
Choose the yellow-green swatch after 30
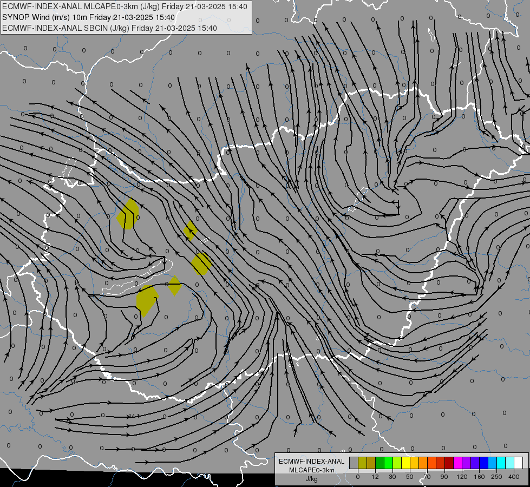click(x=397, y=463)
